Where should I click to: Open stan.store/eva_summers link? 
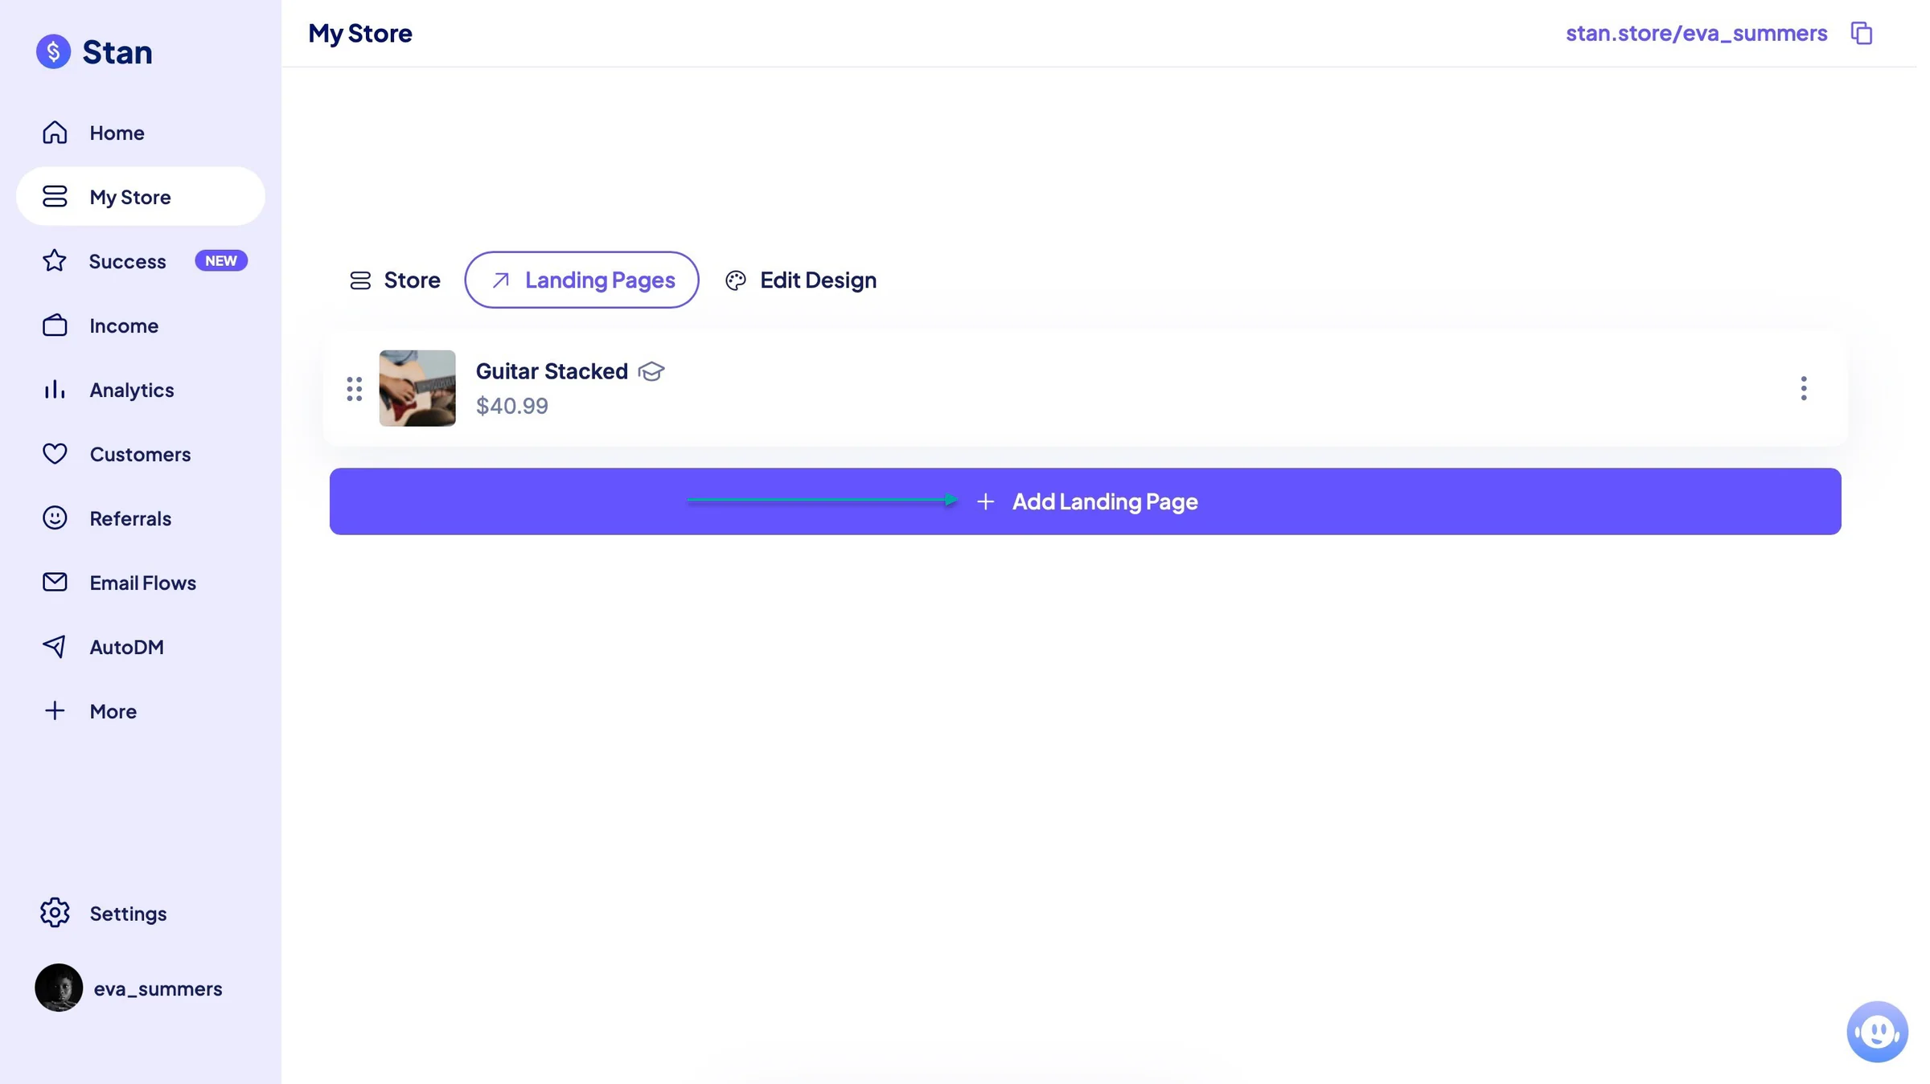[x=1696, y=33]
